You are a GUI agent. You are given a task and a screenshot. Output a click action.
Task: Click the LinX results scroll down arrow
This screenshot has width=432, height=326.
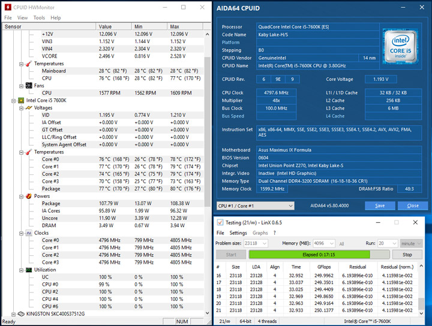[x=421, y=313]
